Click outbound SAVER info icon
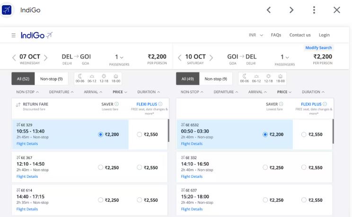 point(116,104)
